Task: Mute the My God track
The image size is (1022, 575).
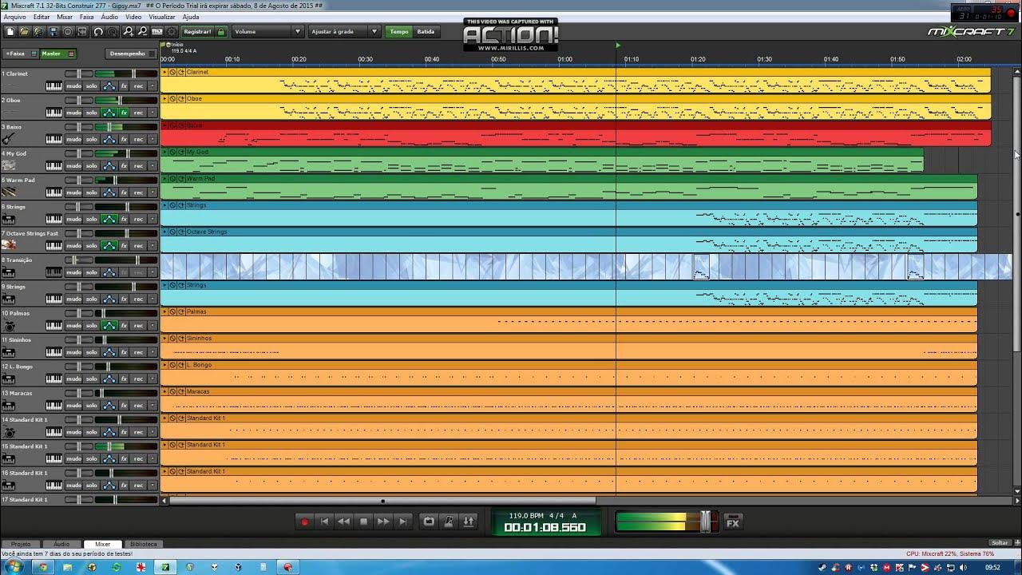Action: click(x=73, y=165)
